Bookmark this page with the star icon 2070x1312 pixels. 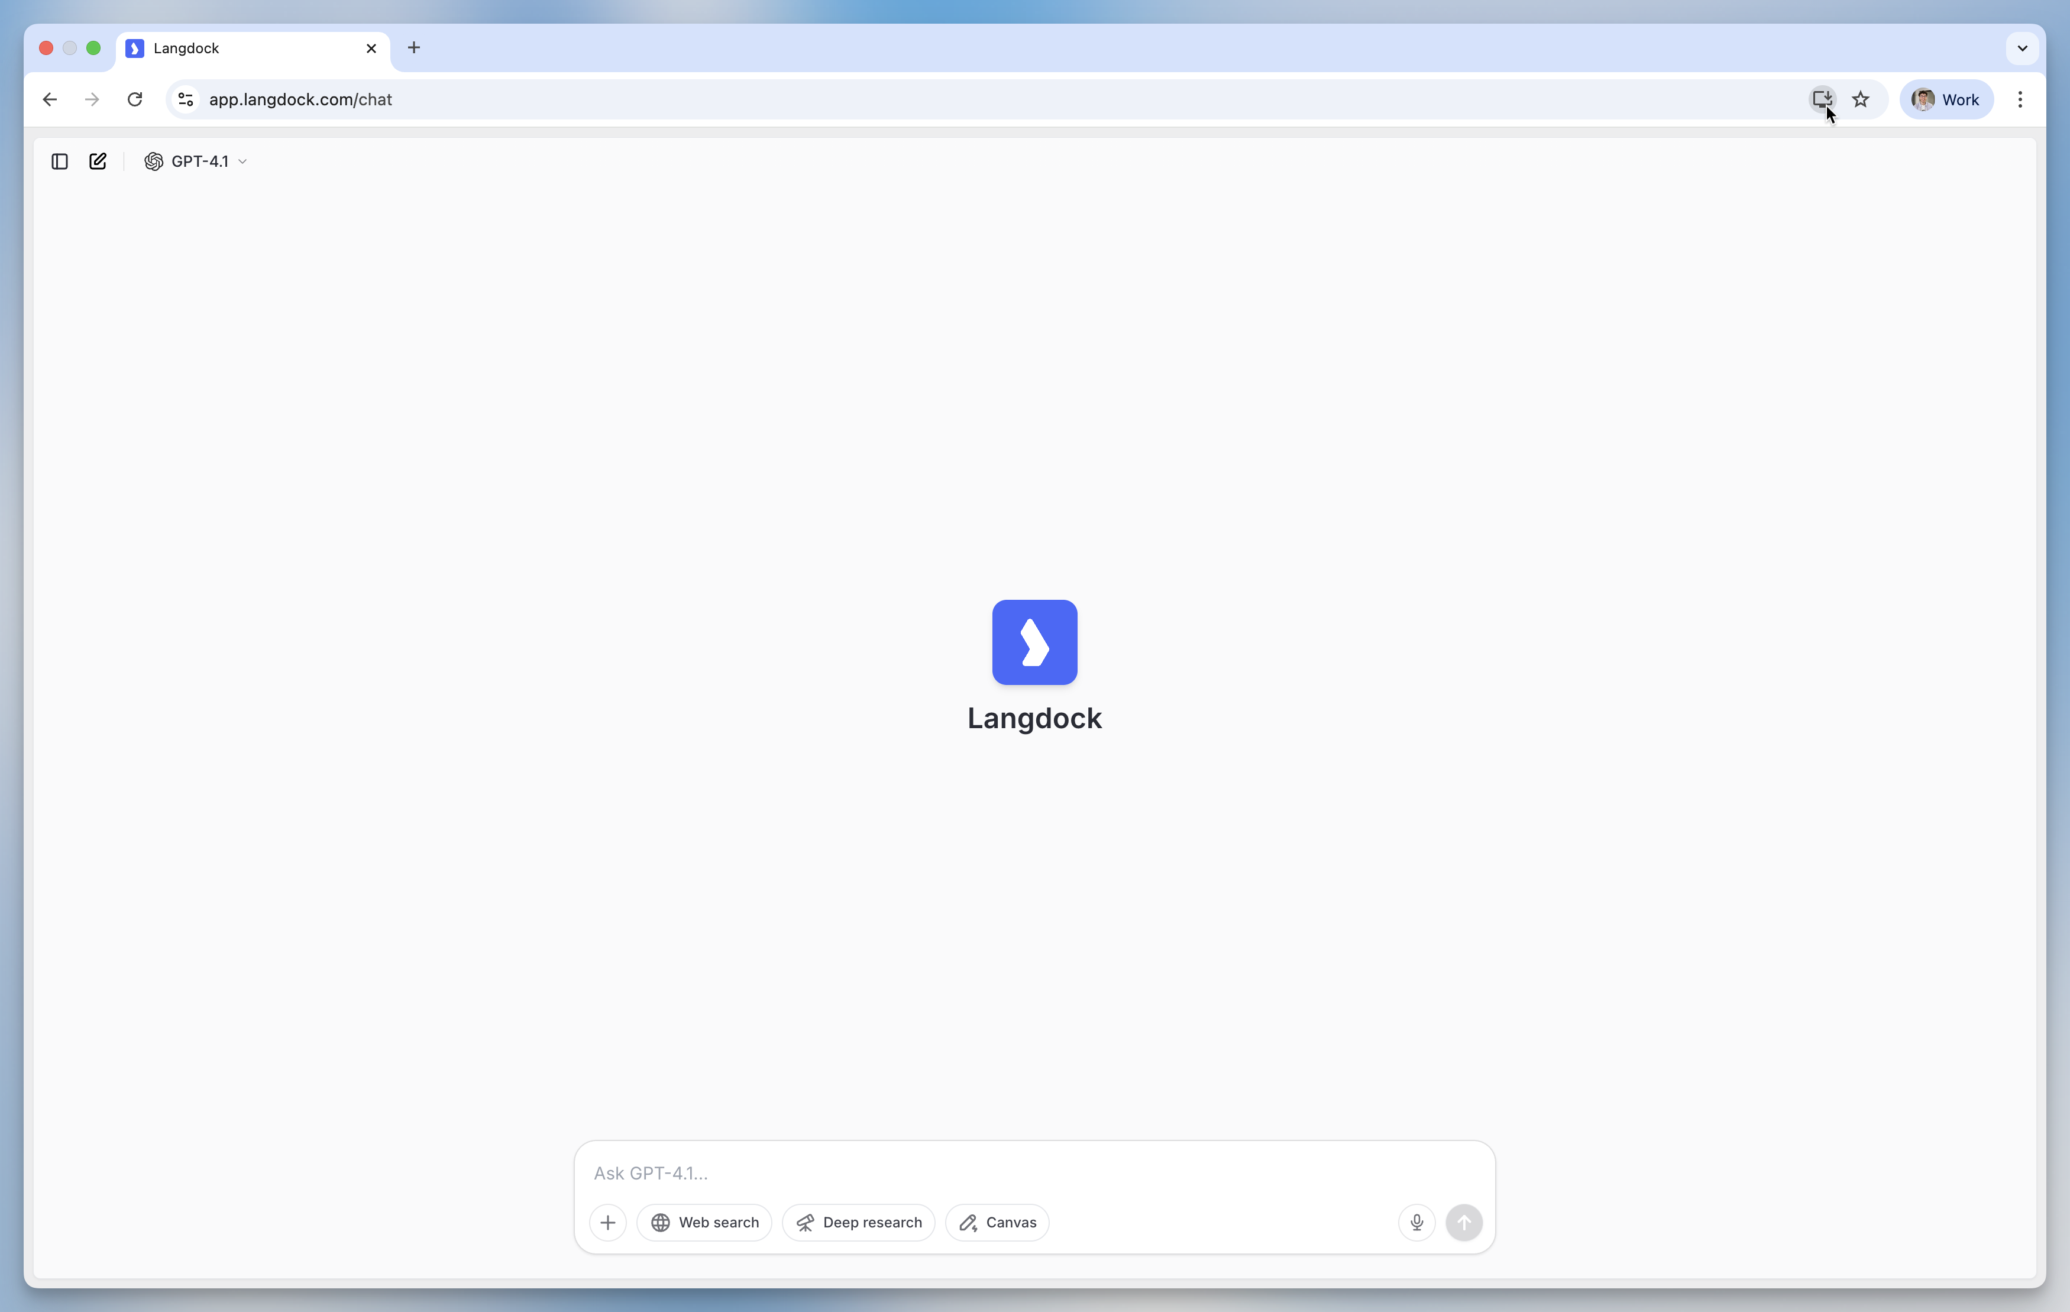(x=1860, y=100)
